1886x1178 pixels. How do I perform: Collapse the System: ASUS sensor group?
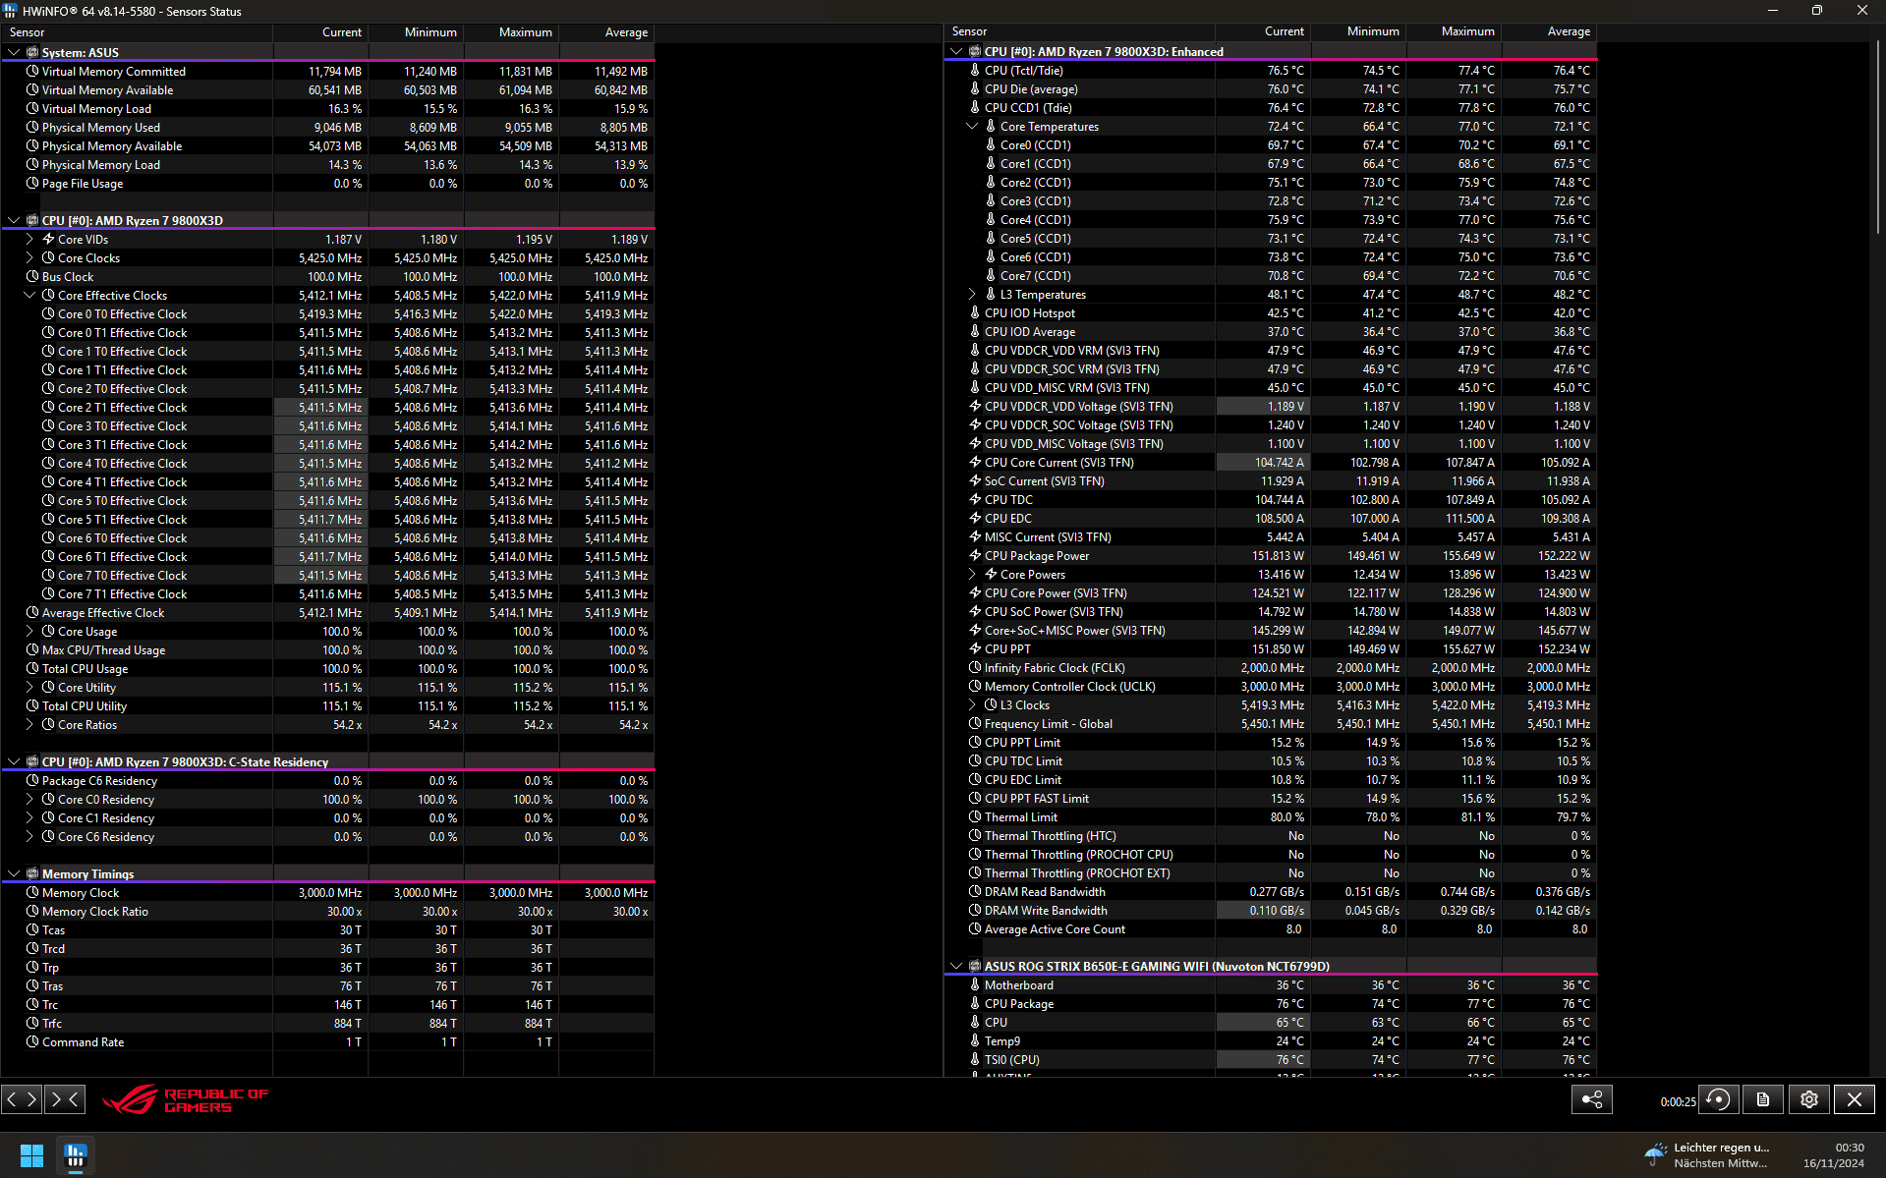[x=14, y=52]
